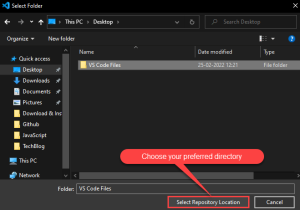This screenshot has height=210, width=300.
Task: Click the pin icon beside Documents
Action: click(58, 91)
